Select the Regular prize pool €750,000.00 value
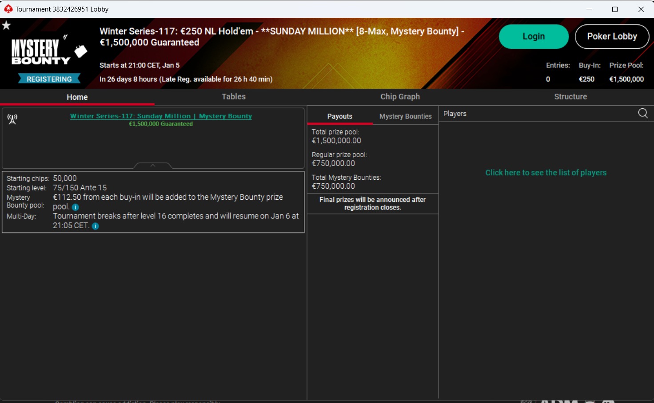This screenshot has width=654, height=403. [333, 163]
